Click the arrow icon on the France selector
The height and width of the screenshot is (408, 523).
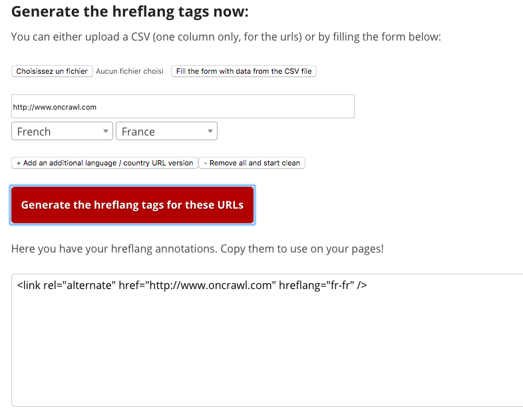click(x=210, y=131)
